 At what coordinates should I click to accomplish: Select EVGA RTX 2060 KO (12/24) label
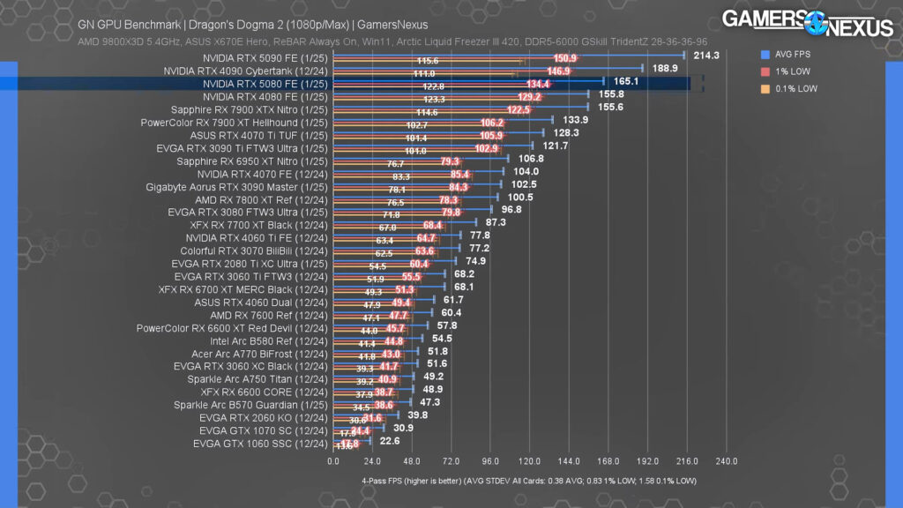pos(263,418)
